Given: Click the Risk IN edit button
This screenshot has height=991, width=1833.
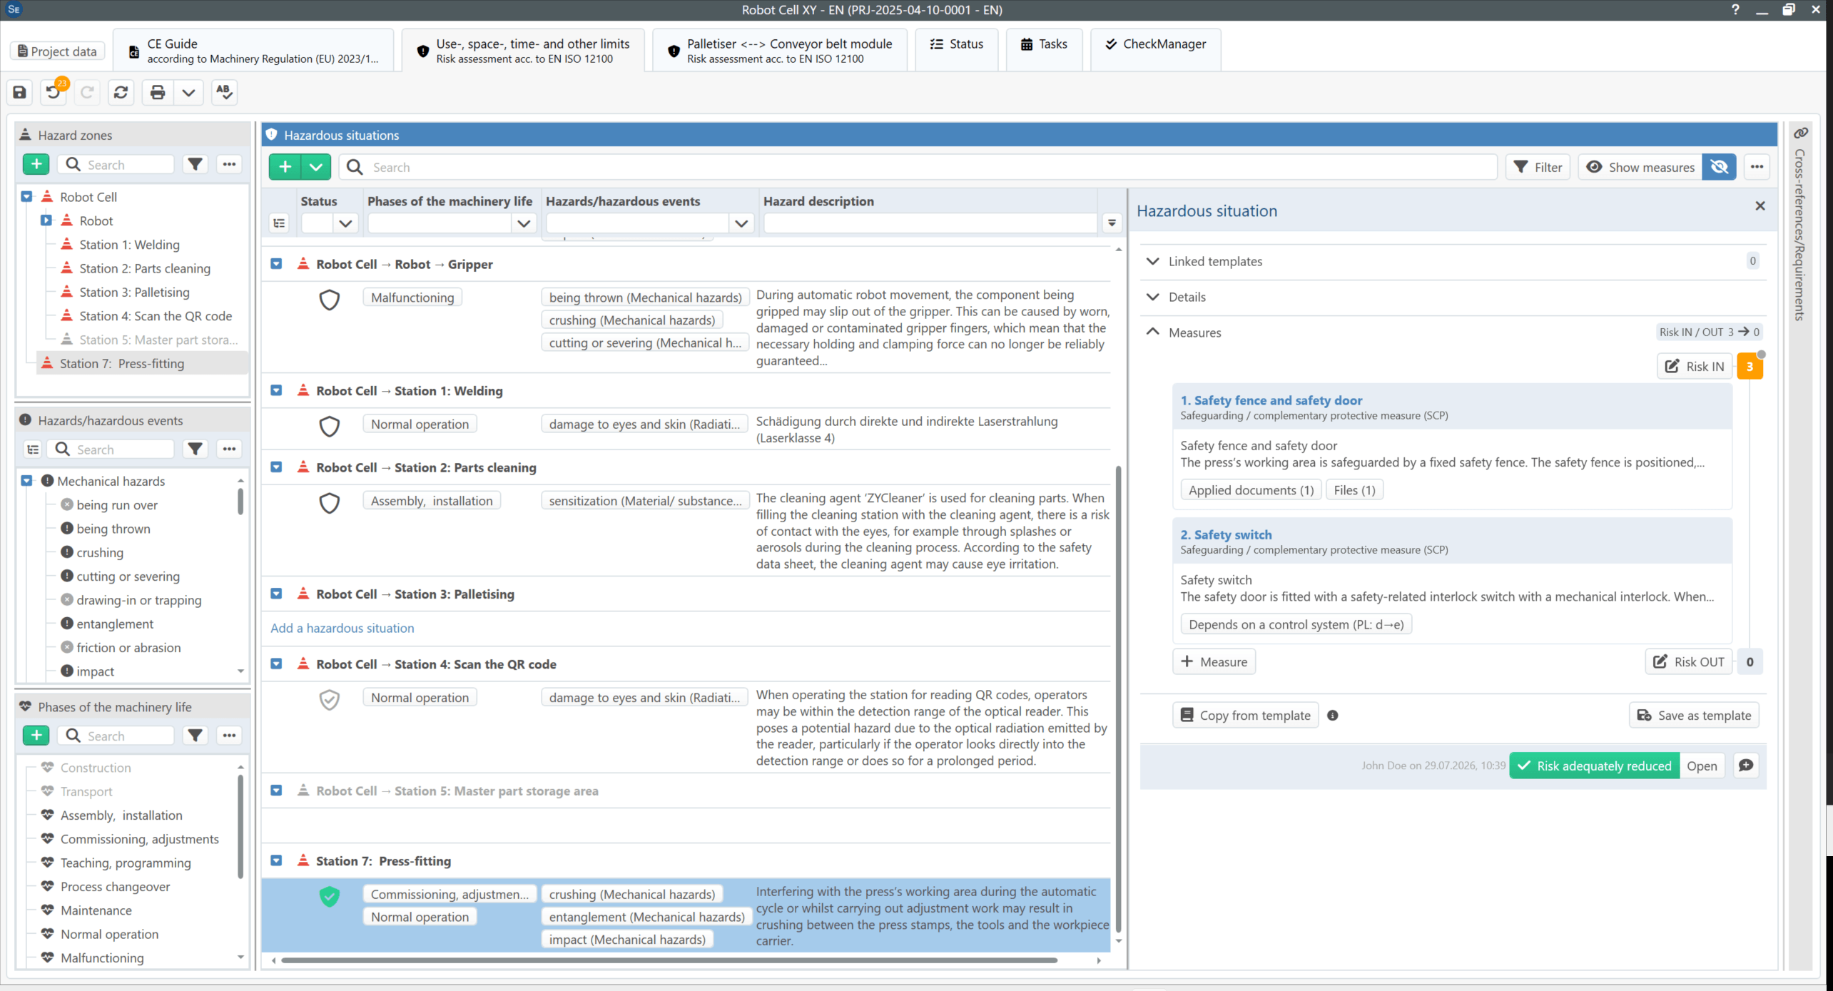Looking at the screenshot, I should point(1695,366).
